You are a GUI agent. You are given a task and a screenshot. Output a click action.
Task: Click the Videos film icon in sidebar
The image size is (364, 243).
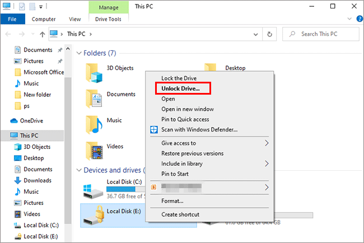click(x=18, y=214)
